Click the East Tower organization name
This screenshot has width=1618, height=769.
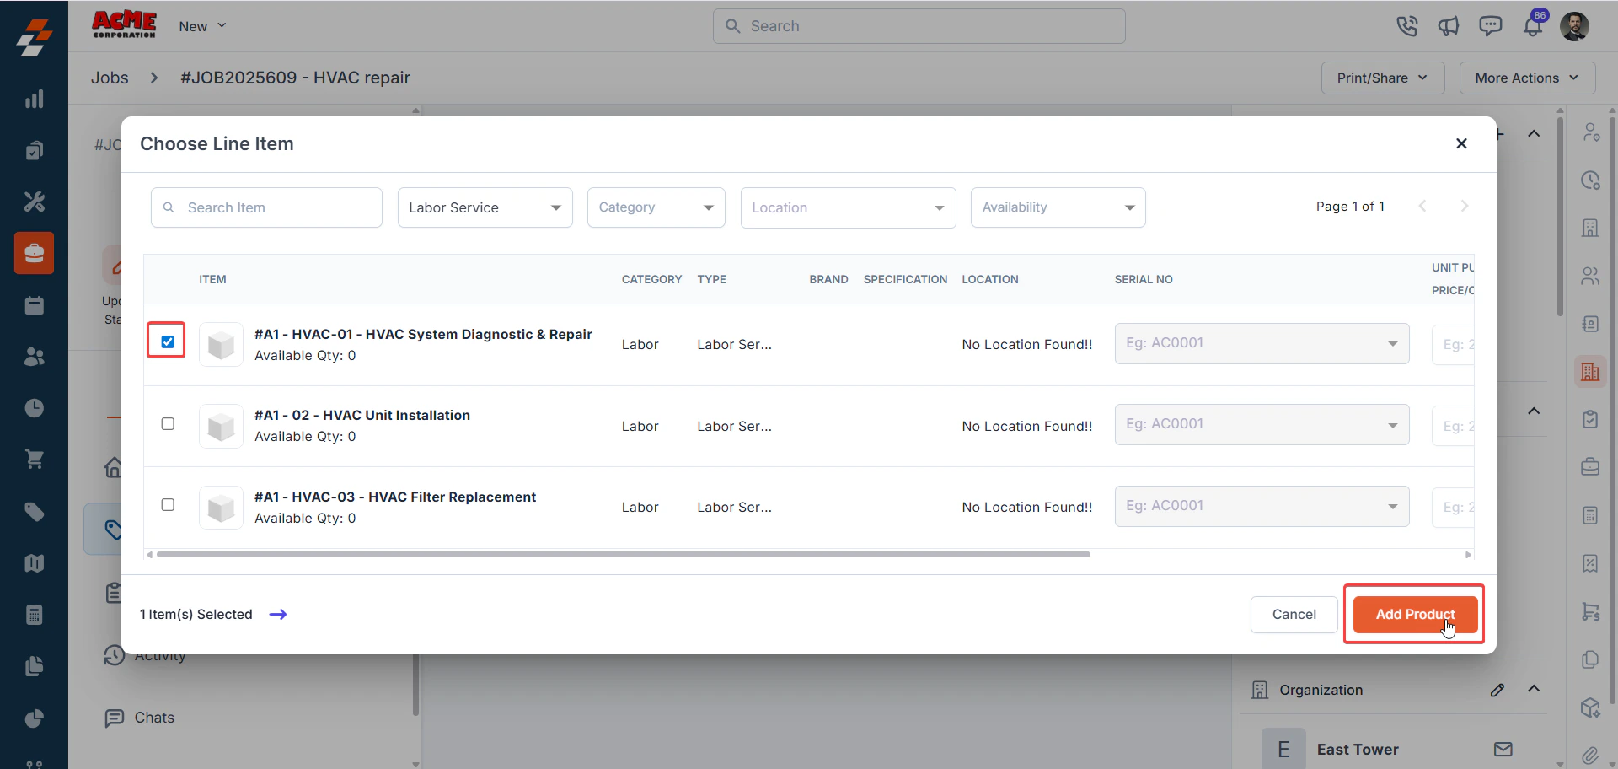click(x=1358, y=750)
